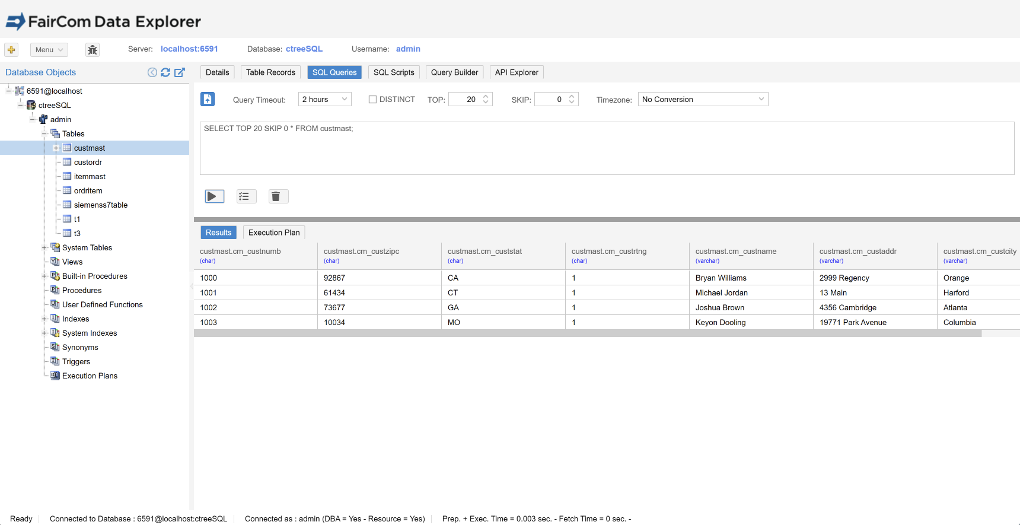Collapse the admin tree node

coord(33,119)
